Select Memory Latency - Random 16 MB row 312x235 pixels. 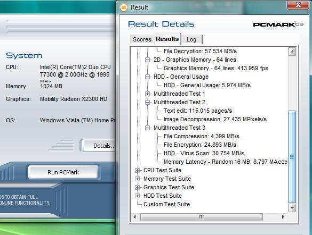(x=225, y=162)
